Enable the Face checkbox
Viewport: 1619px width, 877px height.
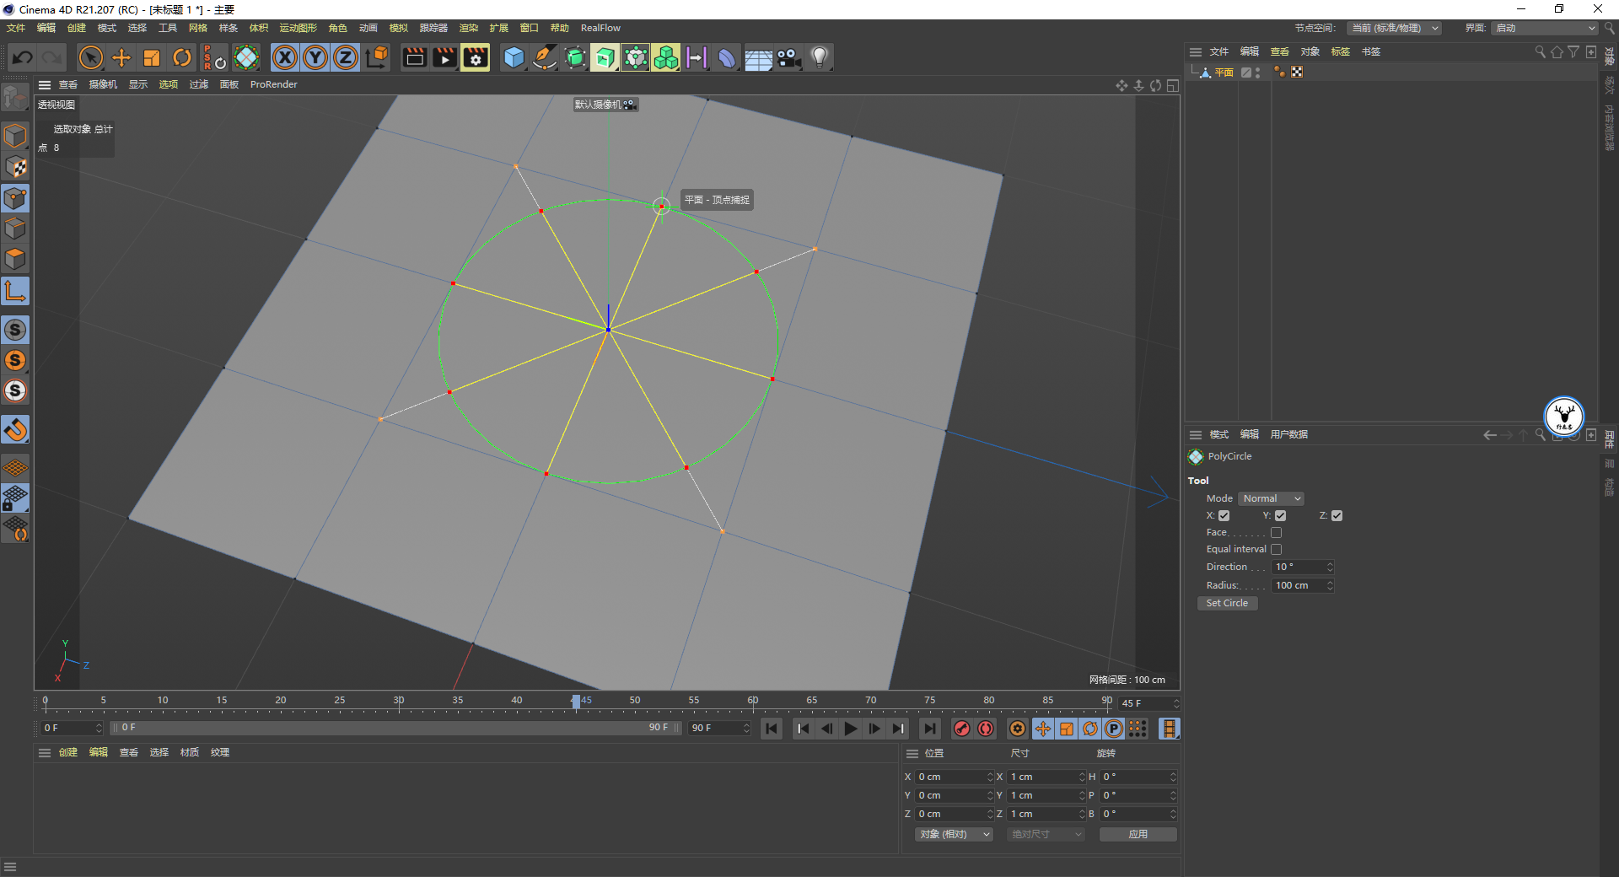pyautogui.click(x=1276, y=533)
